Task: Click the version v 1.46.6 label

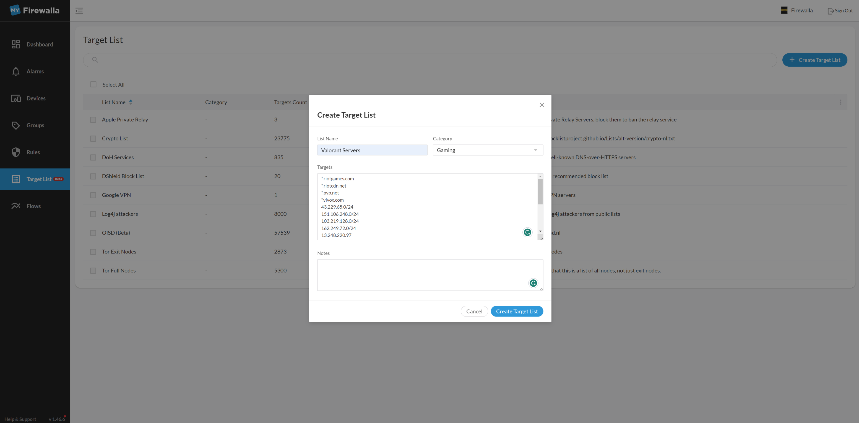Action: [57, 419]
